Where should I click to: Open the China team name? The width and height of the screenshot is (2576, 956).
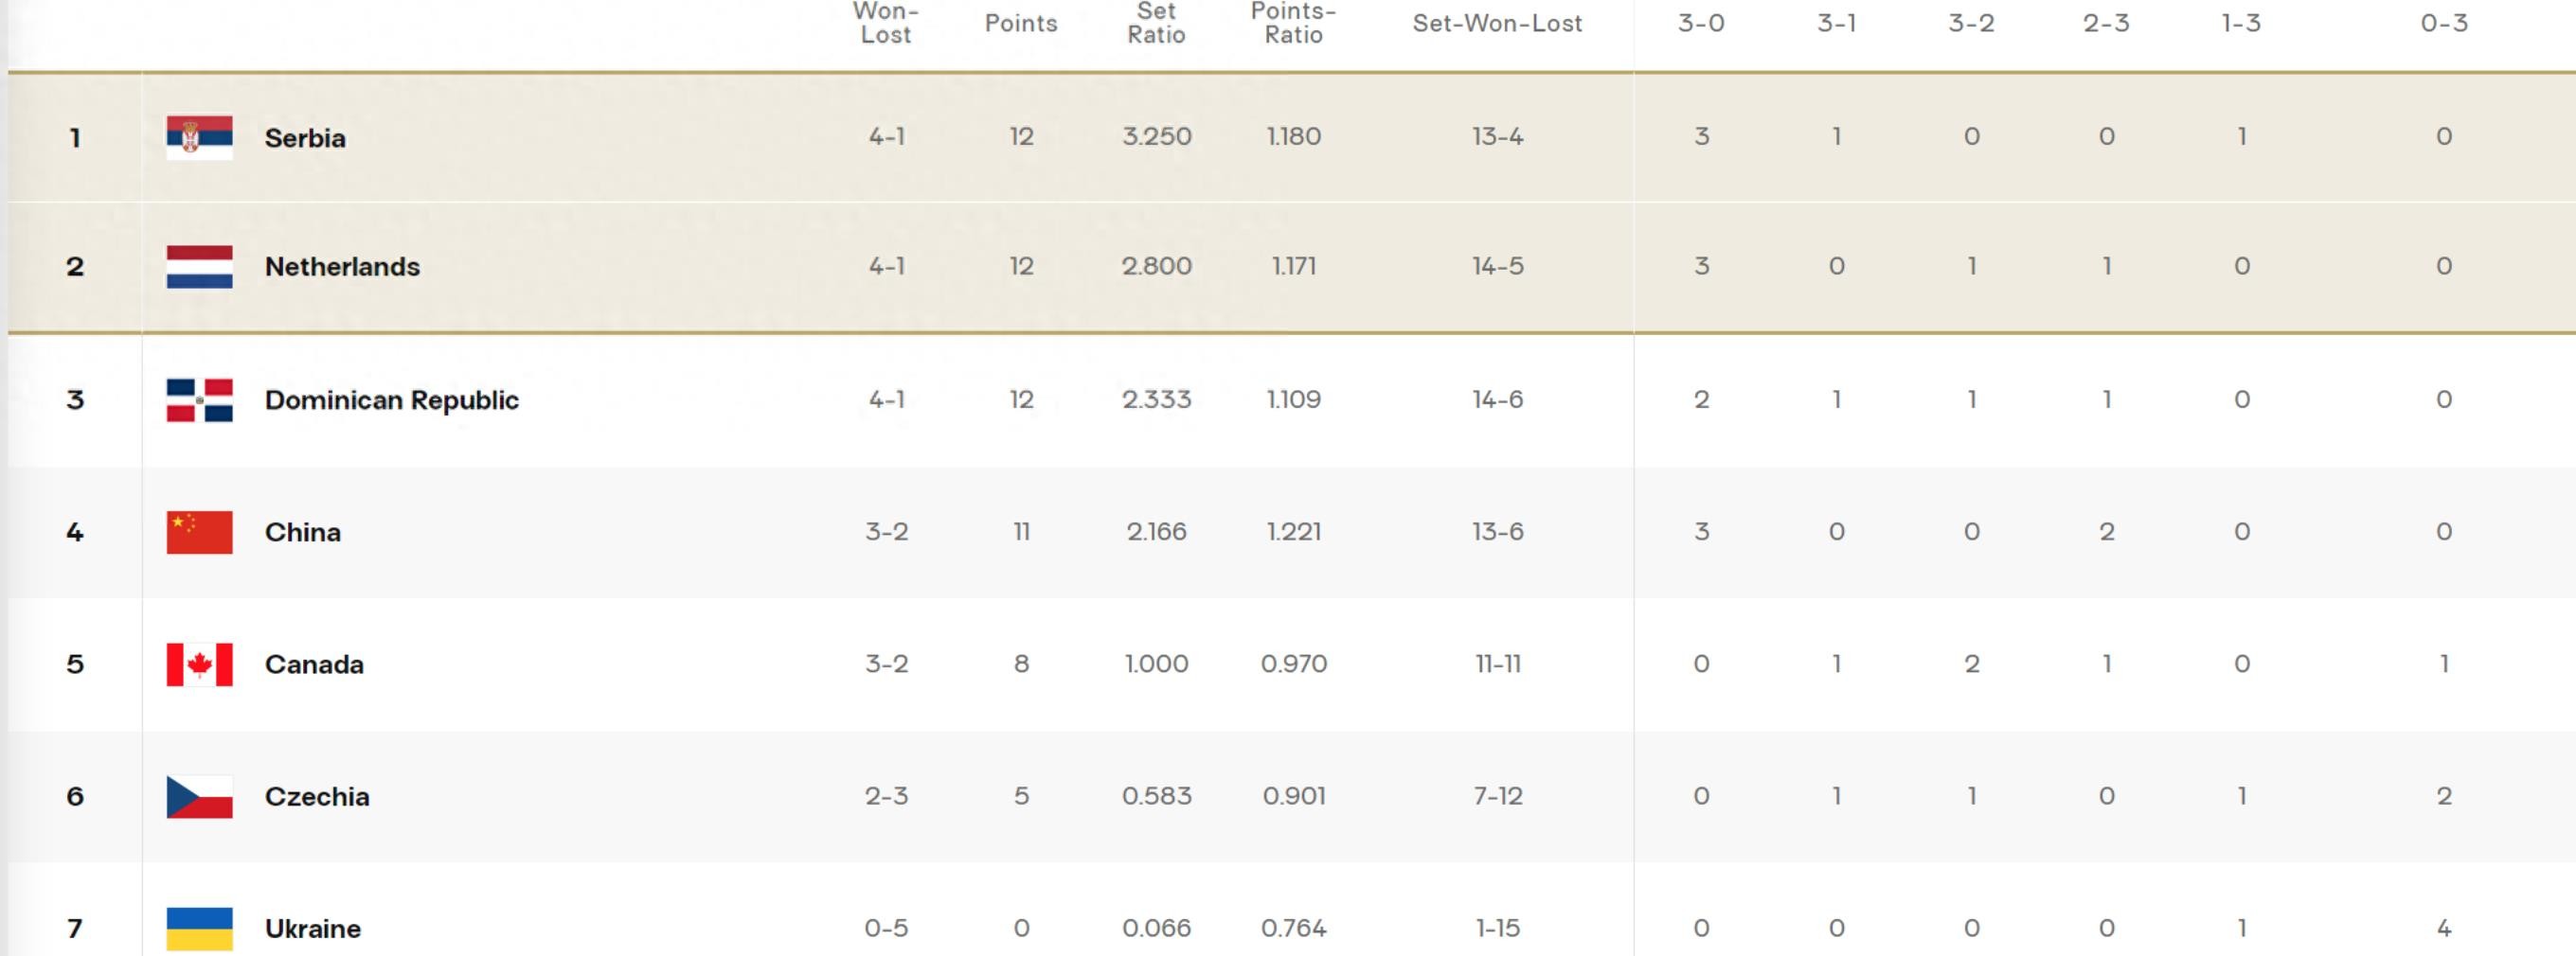point(302,531)
